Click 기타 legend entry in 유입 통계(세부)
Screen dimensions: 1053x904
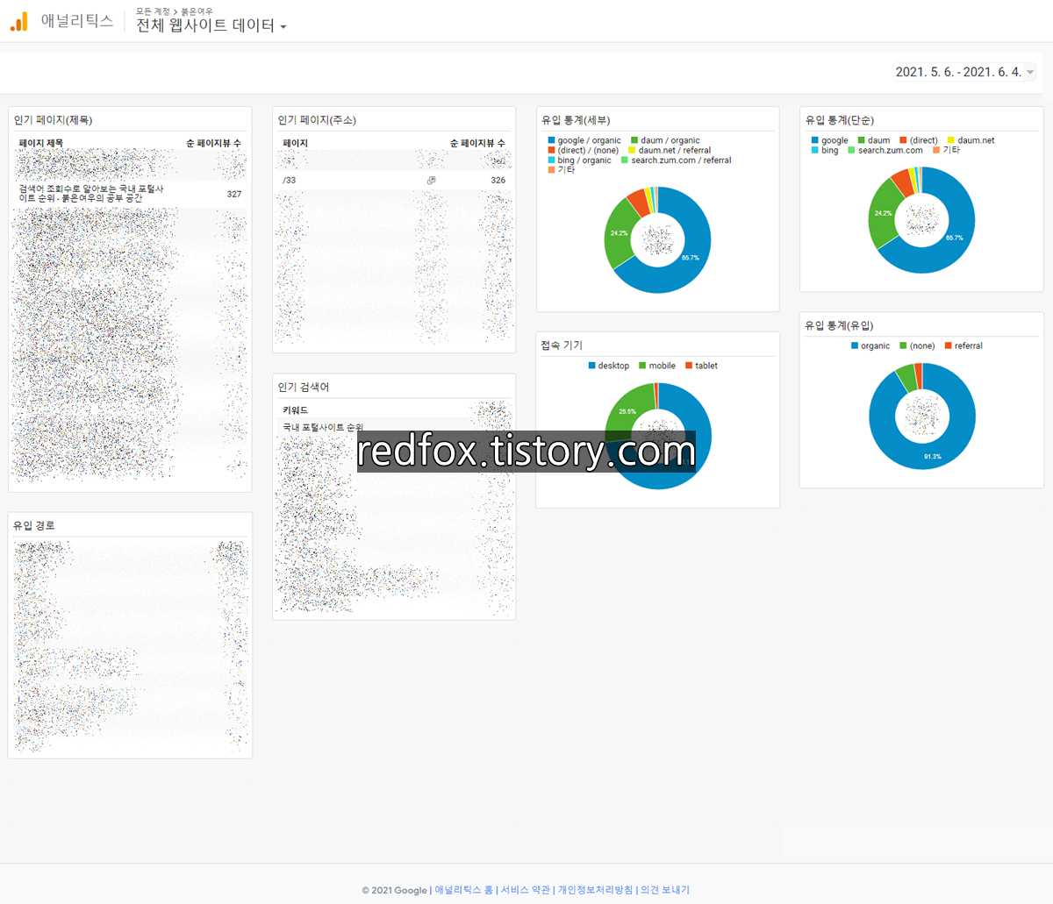[x=562, y=169]
